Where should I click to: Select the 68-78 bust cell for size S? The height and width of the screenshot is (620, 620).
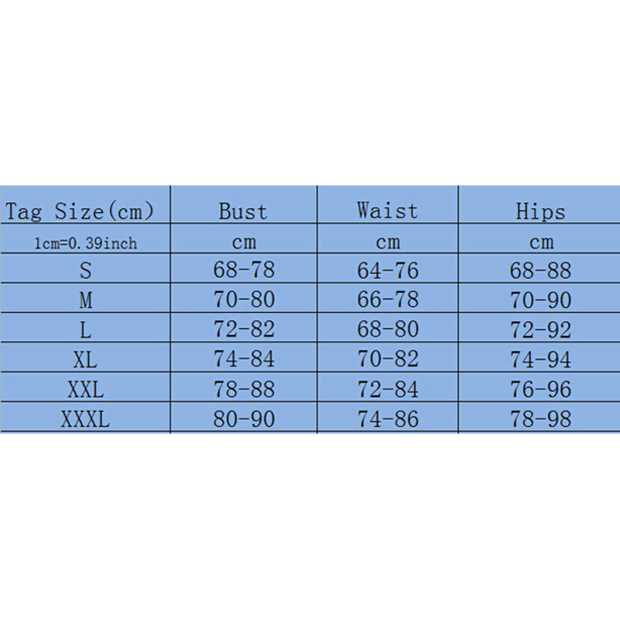pos(243,270)
